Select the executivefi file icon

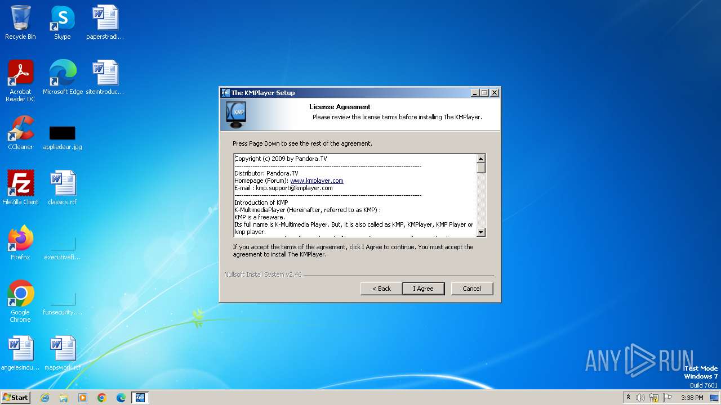62,247
